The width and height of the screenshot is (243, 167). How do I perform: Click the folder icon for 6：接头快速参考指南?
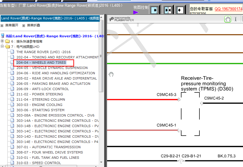tap(7, 41)
